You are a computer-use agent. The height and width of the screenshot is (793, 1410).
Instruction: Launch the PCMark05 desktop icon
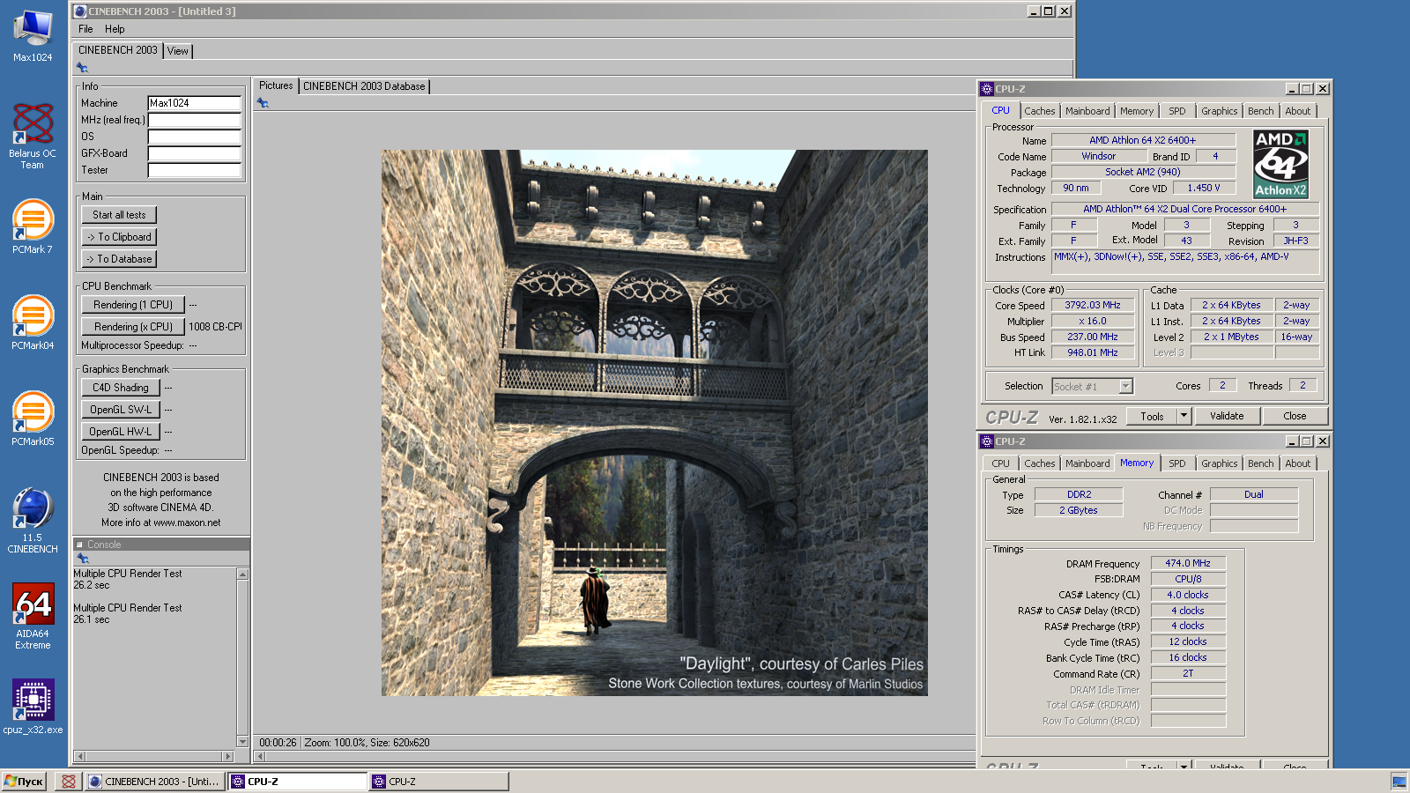pos(33,419)
